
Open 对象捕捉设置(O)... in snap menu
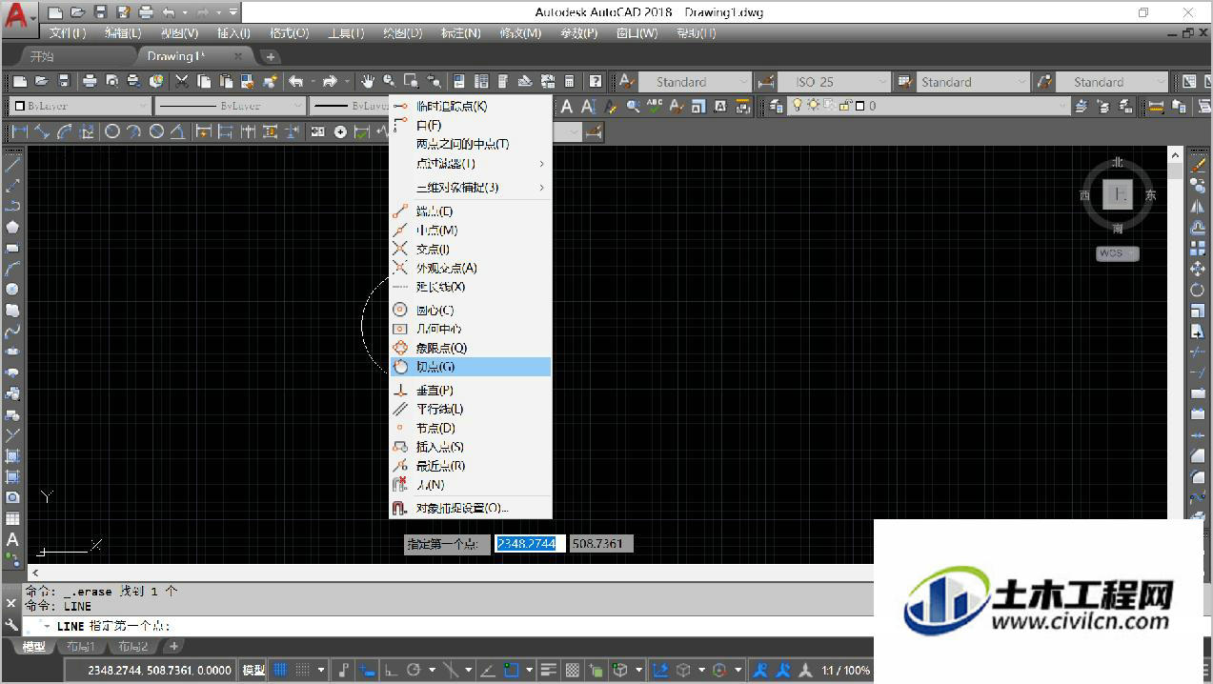[x=471, y=509]
